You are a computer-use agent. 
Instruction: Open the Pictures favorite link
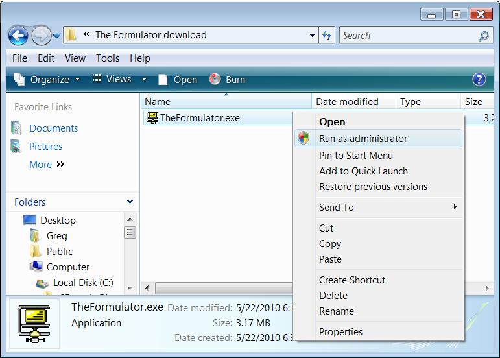pyautogui.click(x=45, y=147)
